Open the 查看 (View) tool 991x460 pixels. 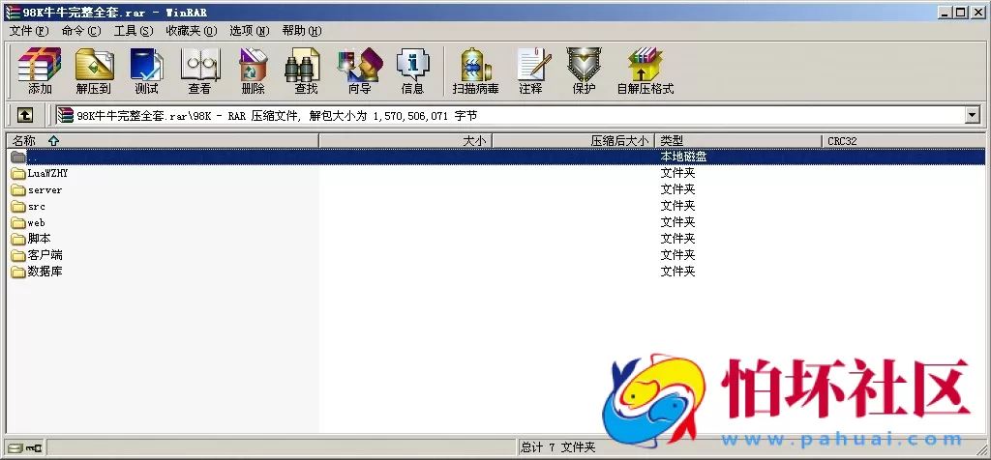point(199,72)
